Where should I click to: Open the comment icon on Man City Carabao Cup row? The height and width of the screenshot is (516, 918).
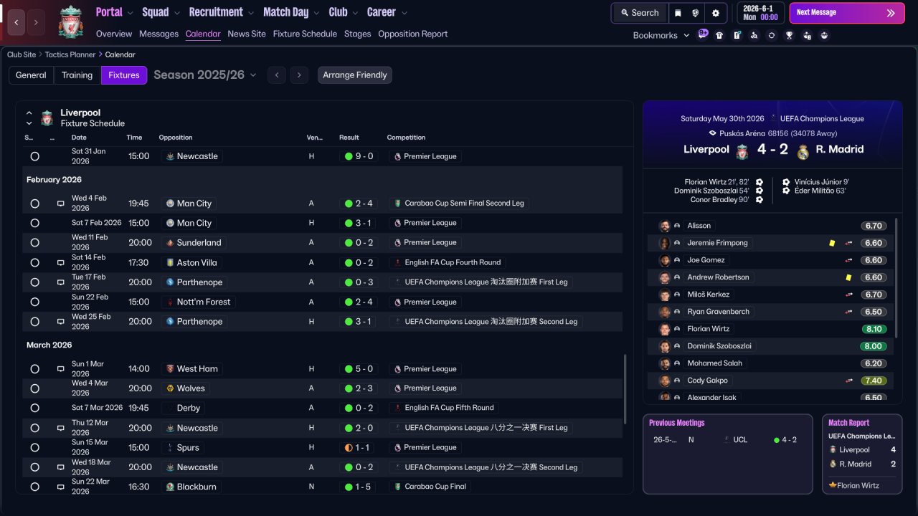click(61, 204)
